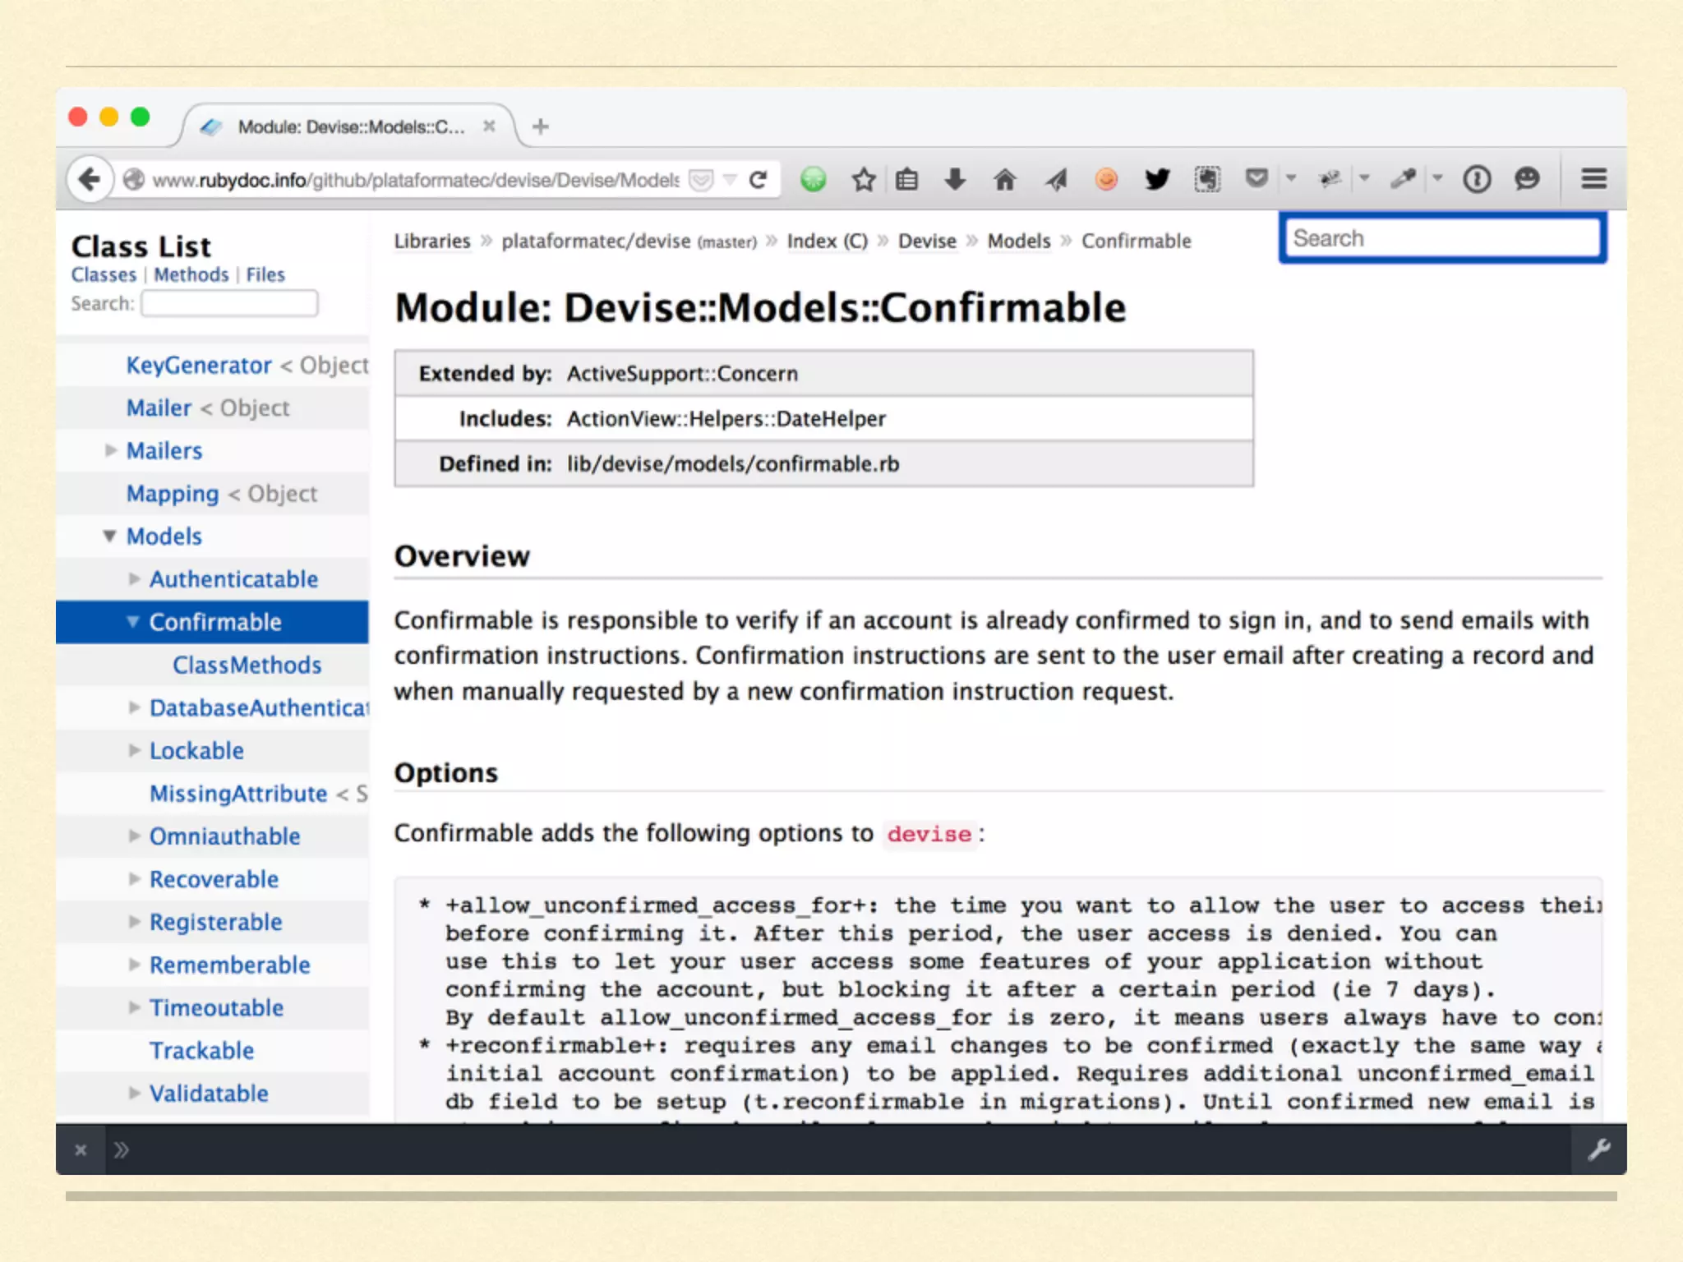The height and width of the screenshot is (1262, 1683).
Task: Bookmark this page with star icon
Action: [863, 179]
